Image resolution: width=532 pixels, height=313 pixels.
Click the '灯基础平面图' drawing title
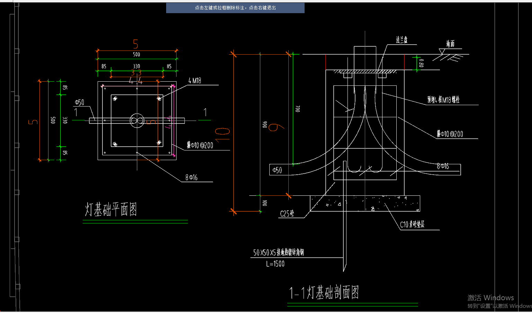[111, 210]
